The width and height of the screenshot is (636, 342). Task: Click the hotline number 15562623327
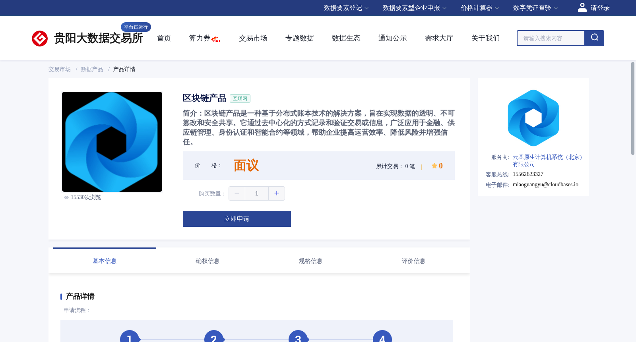pyautogui.click(x=528, y=174)
